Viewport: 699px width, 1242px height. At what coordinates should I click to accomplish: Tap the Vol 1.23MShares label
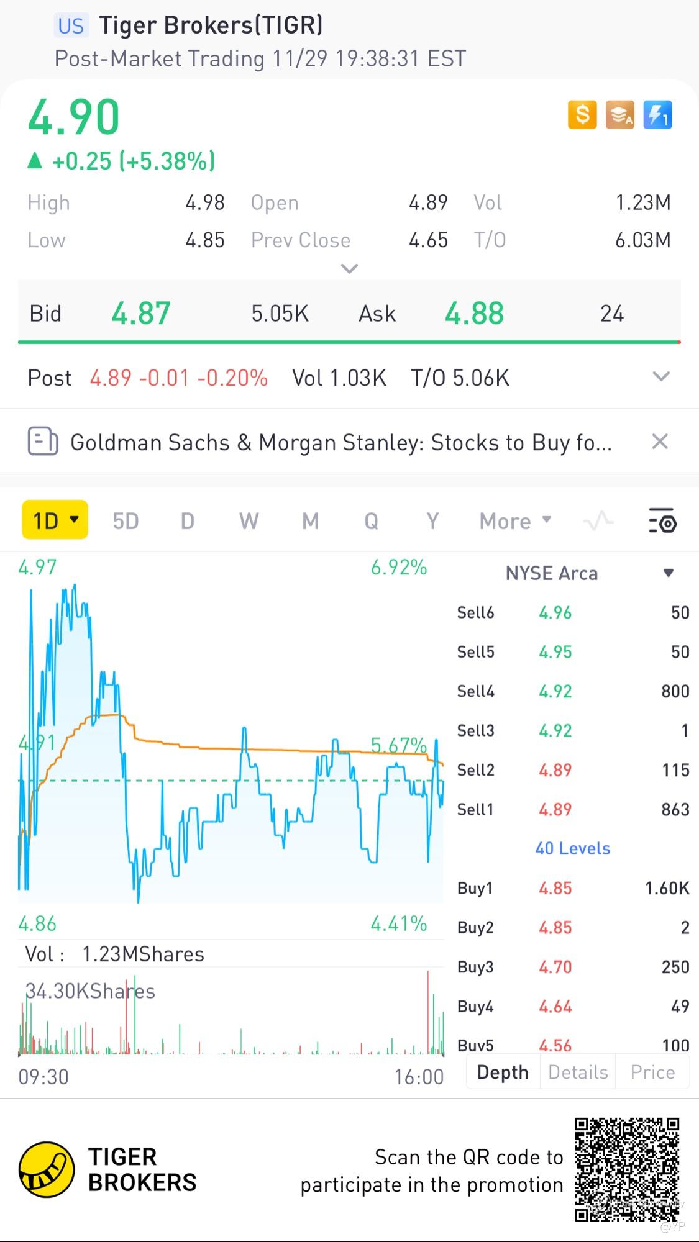[x=115, y=954]
